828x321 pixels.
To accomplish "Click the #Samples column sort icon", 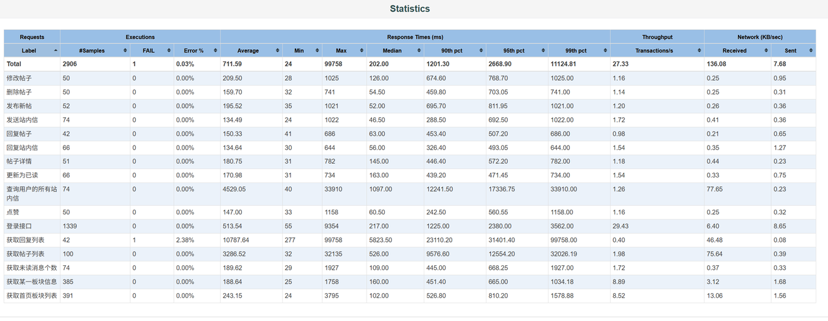I will pos(125,50).
